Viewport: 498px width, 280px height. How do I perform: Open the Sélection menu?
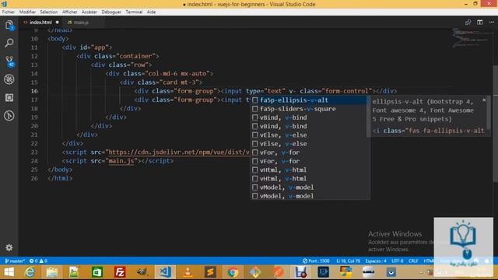(x=48, y=12)
